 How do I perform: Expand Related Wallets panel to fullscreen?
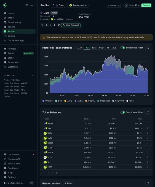tap(148, 183)
